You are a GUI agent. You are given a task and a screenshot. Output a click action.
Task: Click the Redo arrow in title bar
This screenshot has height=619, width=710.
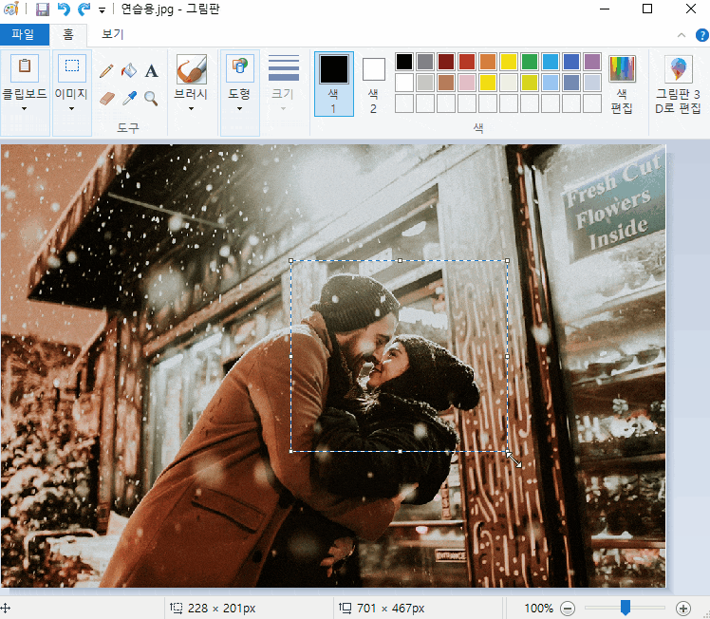click(x=84, y=9)
